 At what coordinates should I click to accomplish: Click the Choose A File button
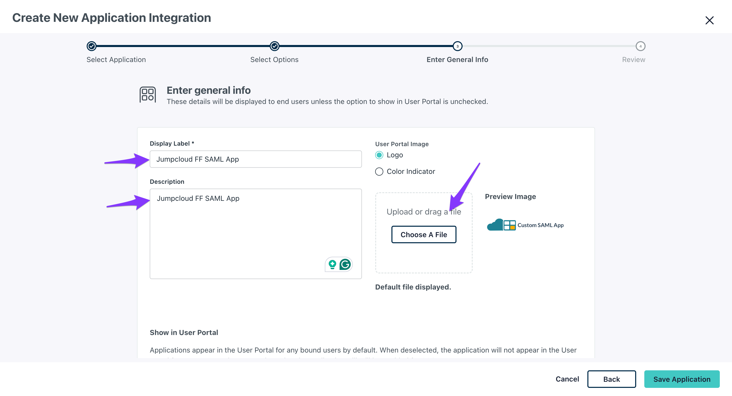pos(424,235)
